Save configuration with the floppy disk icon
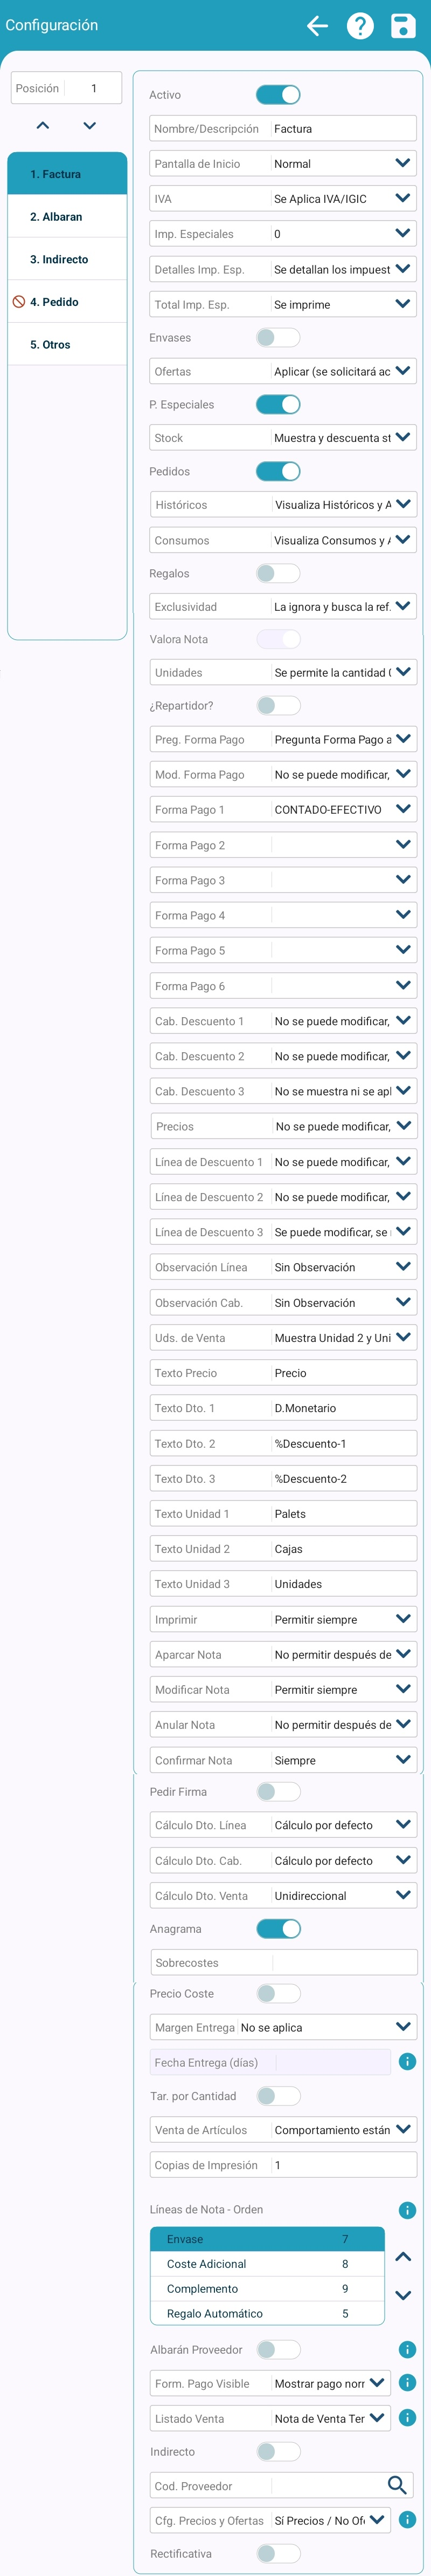 pos(402,26)
